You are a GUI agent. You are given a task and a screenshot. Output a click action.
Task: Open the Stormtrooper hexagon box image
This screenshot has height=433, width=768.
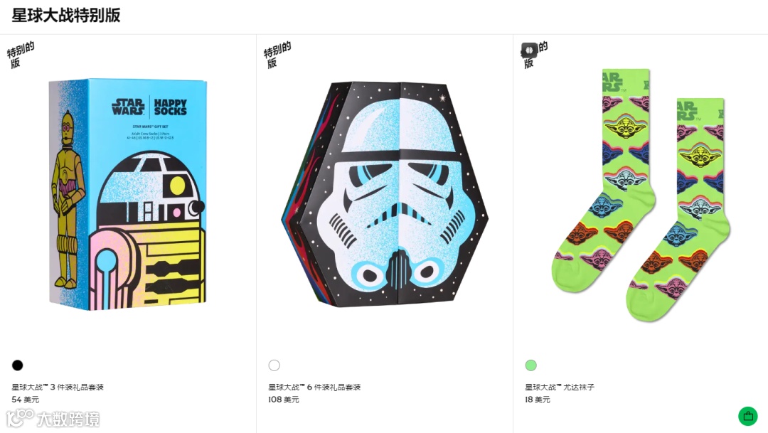385,194
